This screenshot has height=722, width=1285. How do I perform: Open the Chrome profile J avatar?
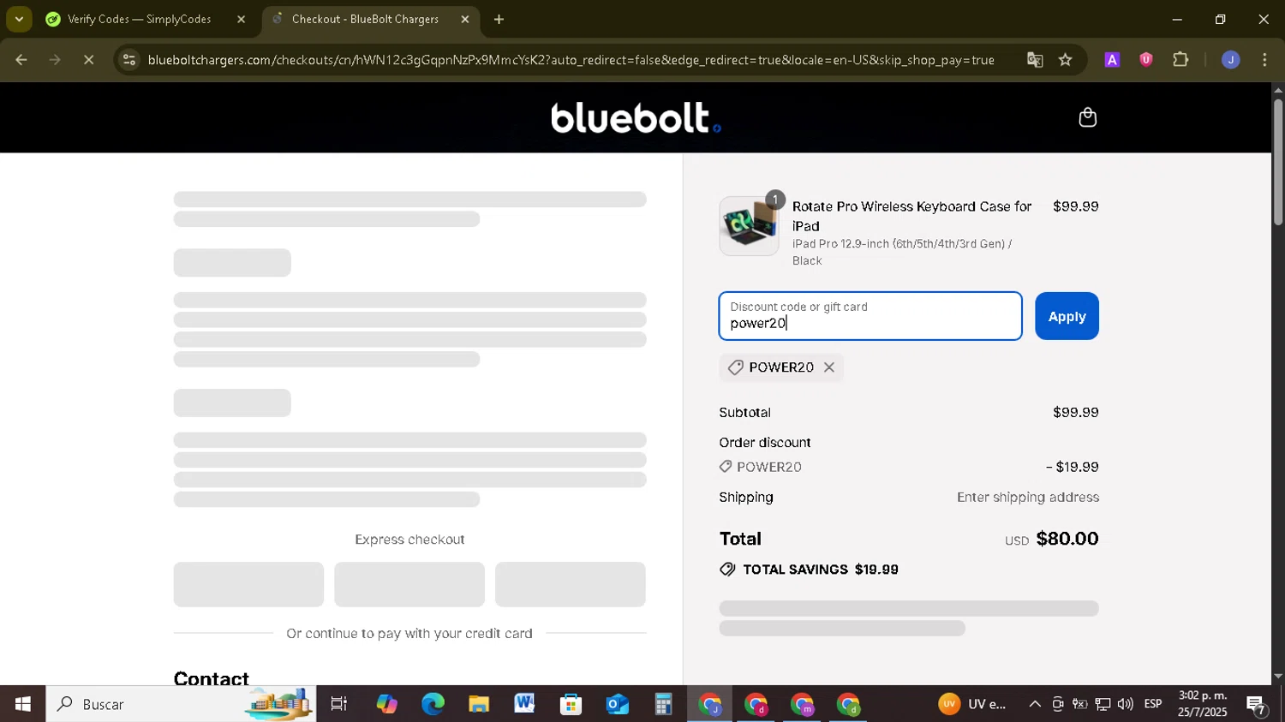pos(1230,60)
